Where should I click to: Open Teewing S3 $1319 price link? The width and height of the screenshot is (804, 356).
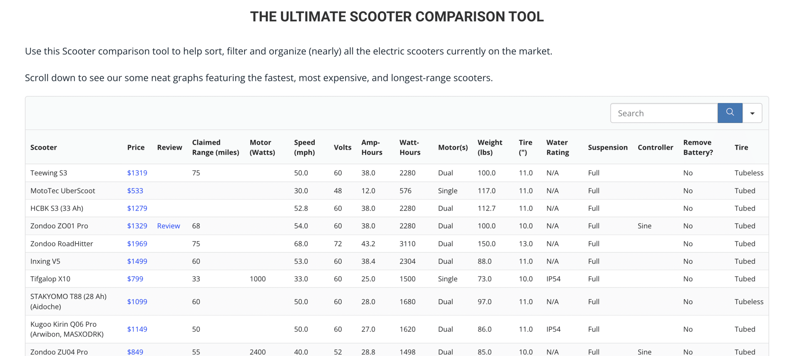click(x=137, y=173)
